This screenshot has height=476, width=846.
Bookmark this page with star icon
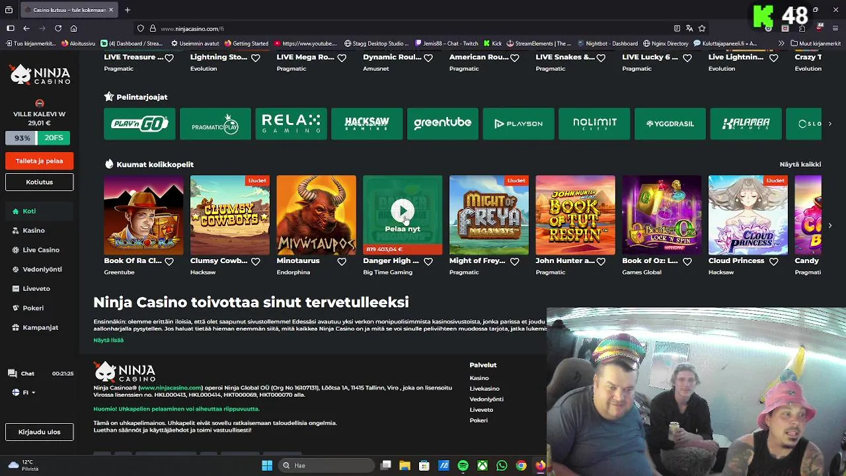702,28
